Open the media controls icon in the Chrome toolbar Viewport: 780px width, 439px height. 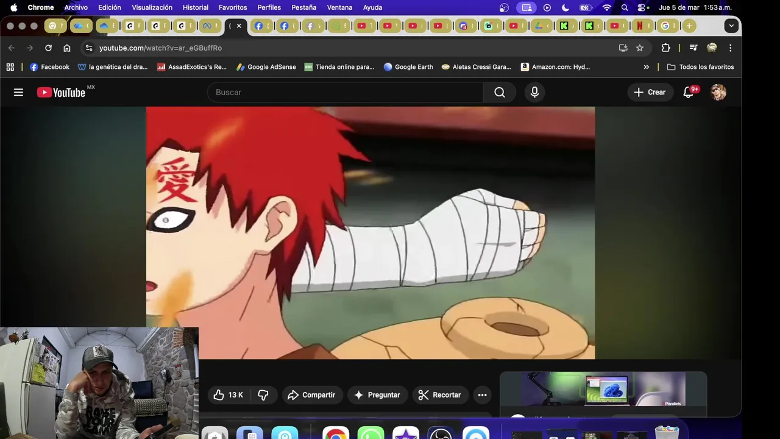pyautogui.click(x=693, y=48)
